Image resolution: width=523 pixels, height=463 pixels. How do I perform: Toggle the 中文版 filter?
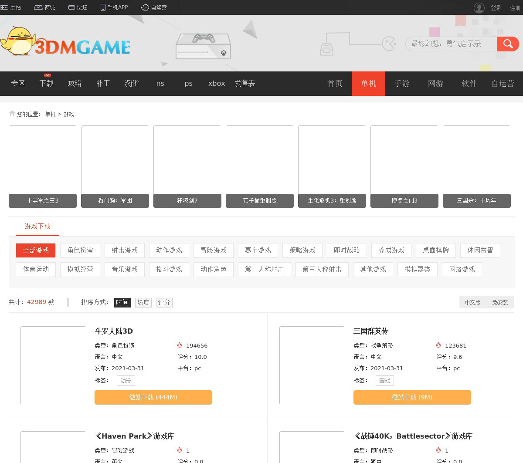click(x=472, y=302)
